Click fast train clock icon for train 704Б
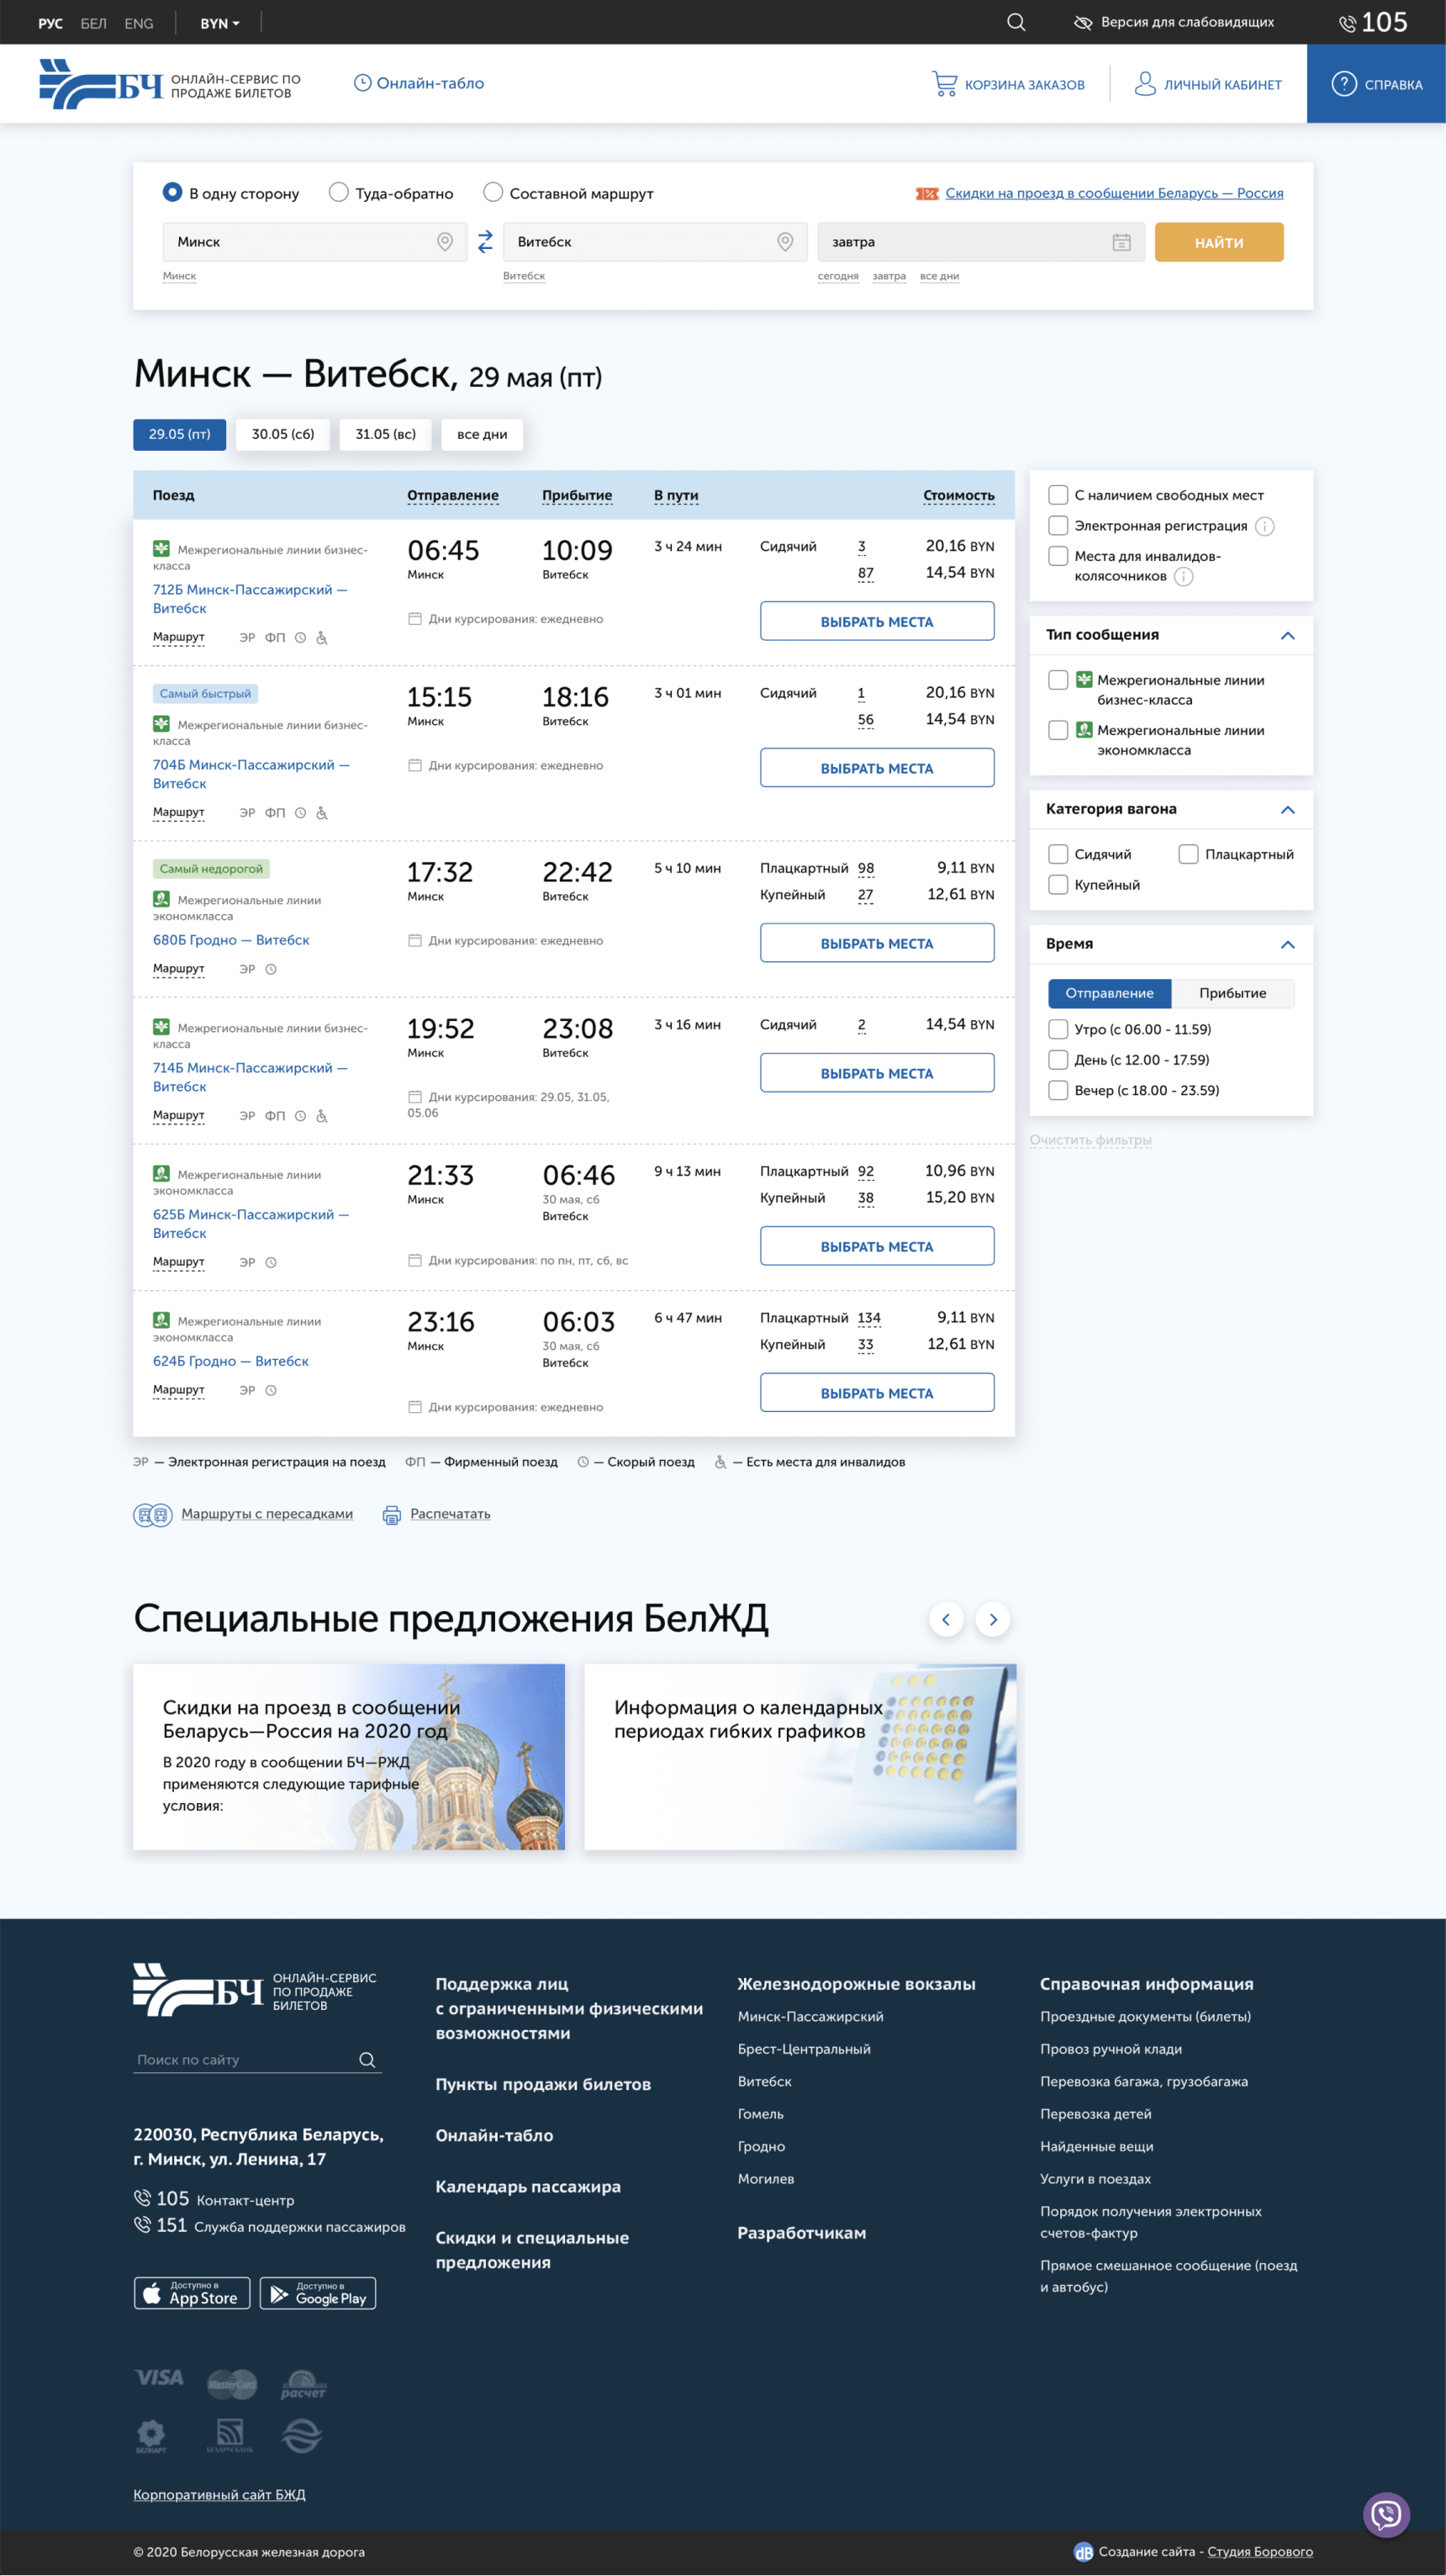 [300, 813]
